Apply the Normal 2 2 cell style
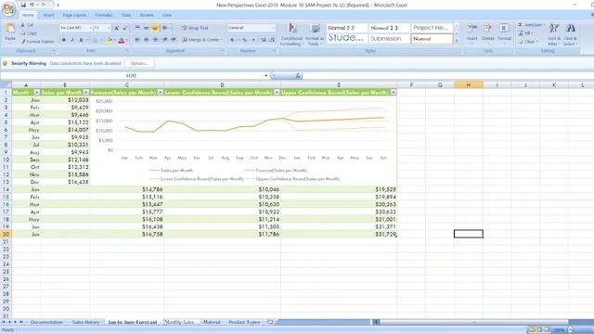 (346, 28)
